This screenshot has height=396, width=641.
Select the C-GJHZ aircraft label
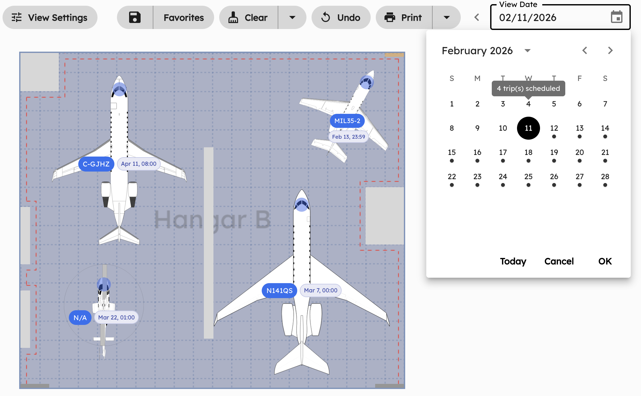(96, 164)
